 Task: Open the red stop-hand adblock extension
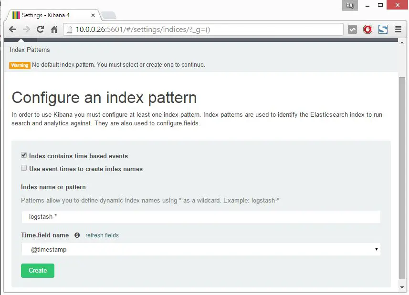368,30
